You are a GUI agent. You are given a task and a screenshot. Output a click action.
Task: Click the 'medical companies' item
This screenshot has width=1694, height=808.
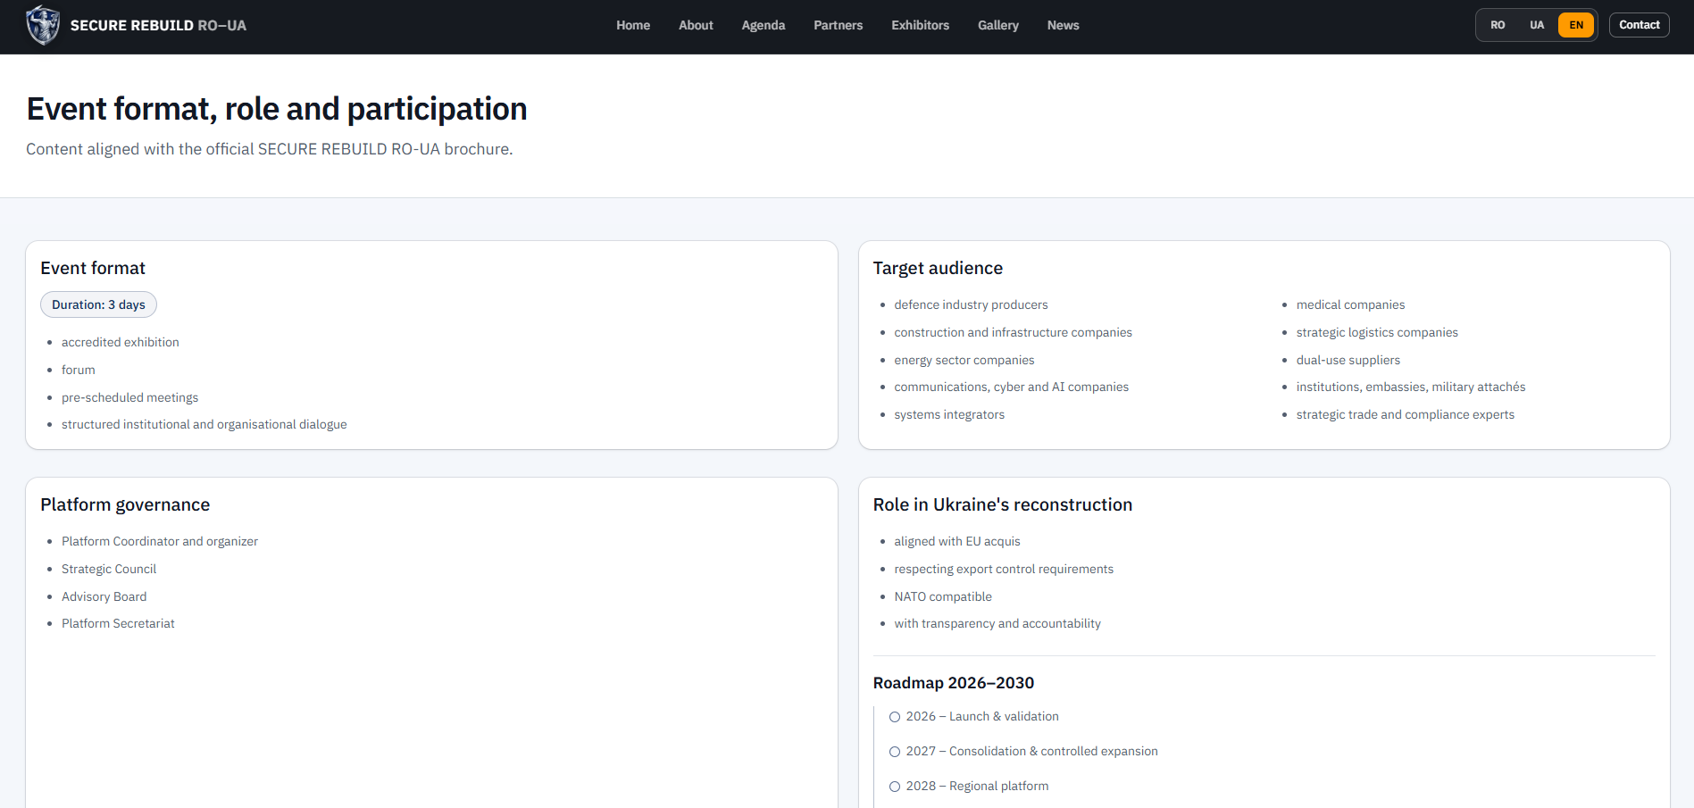click(x=1351, y=304)
